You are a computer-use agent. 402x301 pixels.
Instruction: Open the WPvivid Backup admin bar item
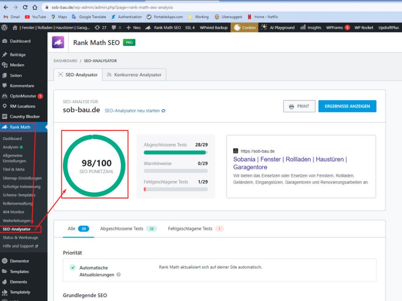[x=213, y=27]
